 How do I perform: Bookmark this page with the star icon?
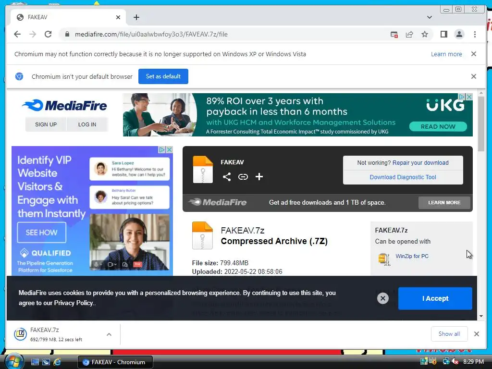tap(425, 34)
